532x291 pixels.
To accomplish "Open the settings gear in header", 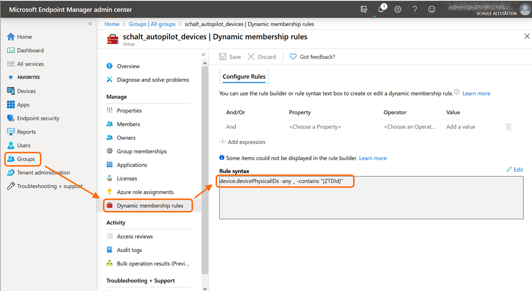I will coord(398,9).
